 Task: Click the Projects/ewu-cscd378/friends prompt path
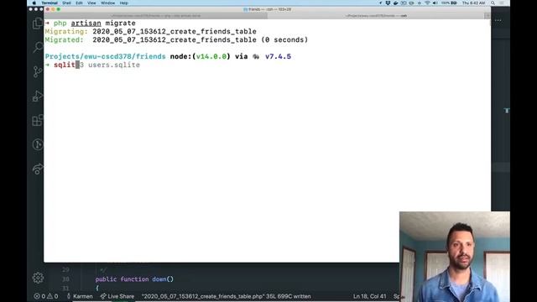105,56
